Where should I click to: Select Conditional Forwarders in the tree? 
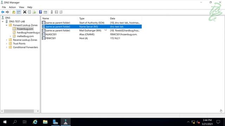pos(25,47)
